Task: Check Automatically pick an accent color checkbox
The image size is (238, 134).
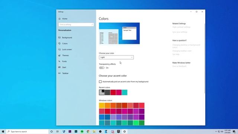Action: pos(100,82)
